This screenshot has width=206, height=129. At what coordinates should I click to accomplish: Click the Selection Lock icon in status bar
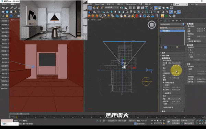coord(100,121)
